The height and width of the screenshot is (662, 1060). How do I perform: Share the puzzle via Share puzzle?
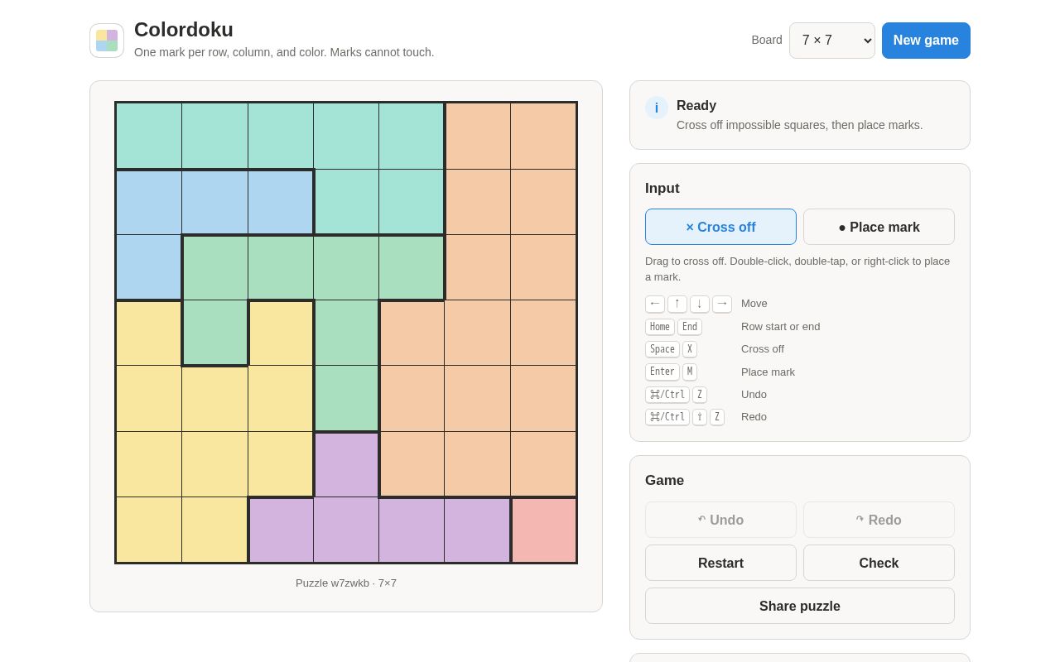pyautogui.click(x=800, y=606)
